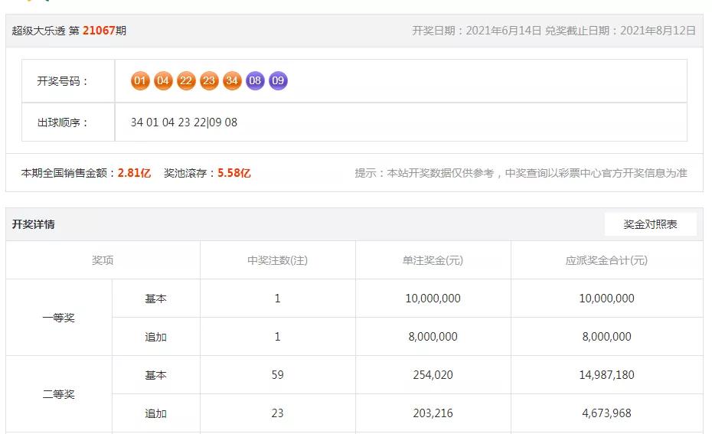Click the orange ball numbered 01
Viewport: 712px width, 434px height.
pyautogui.click(x=140, y=81)
